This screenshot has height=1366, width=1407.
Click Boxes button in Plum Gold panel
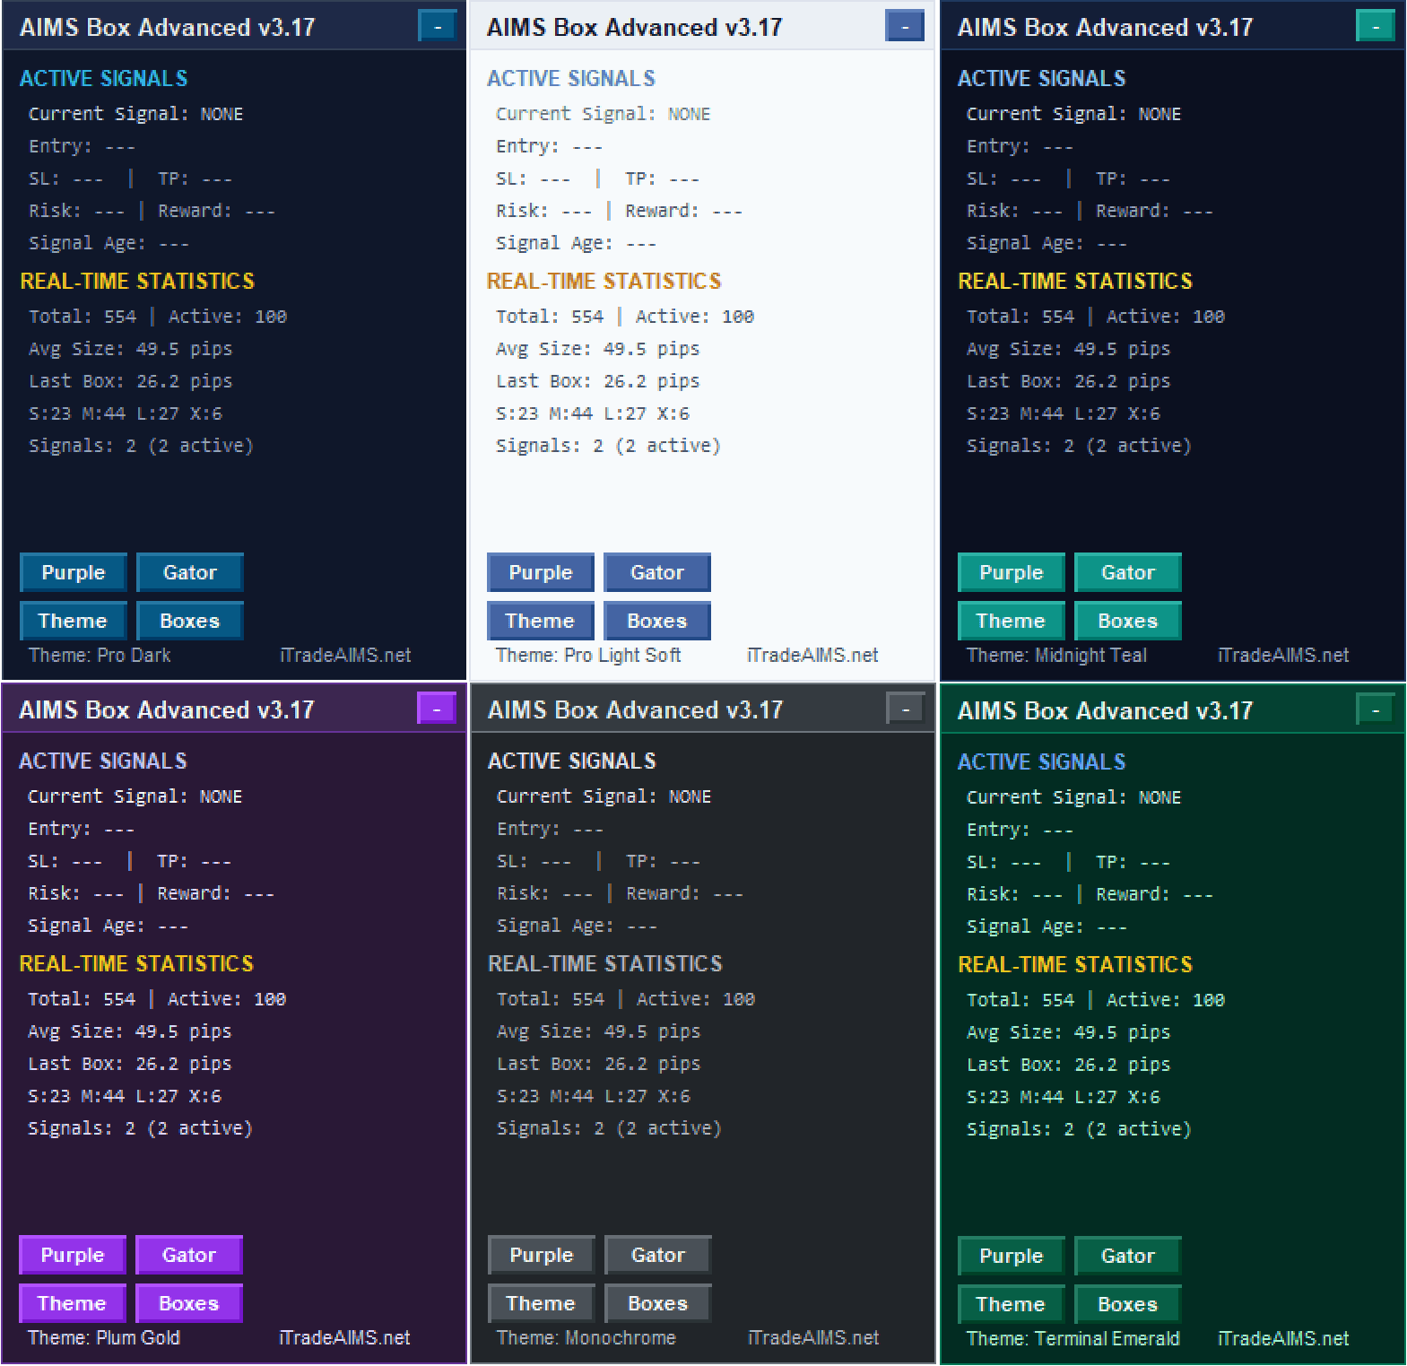(189, 1303)
